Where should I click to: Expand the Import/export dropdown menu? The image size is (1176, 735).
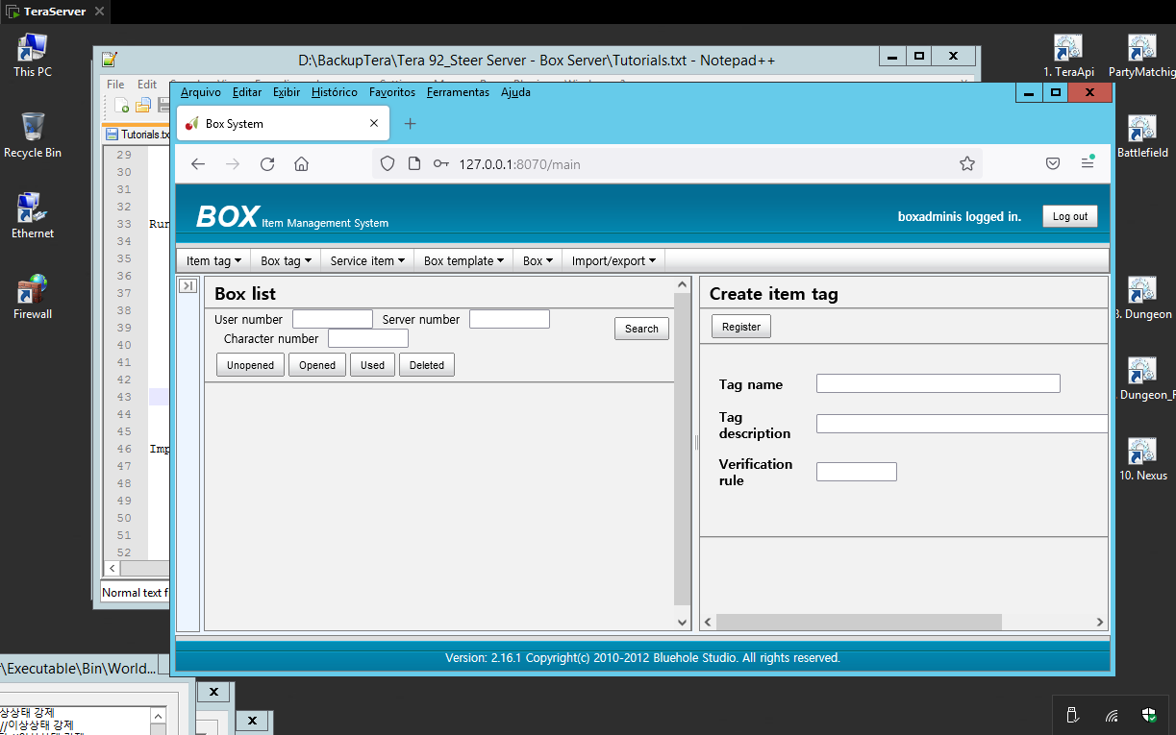(x=613, y=260)
